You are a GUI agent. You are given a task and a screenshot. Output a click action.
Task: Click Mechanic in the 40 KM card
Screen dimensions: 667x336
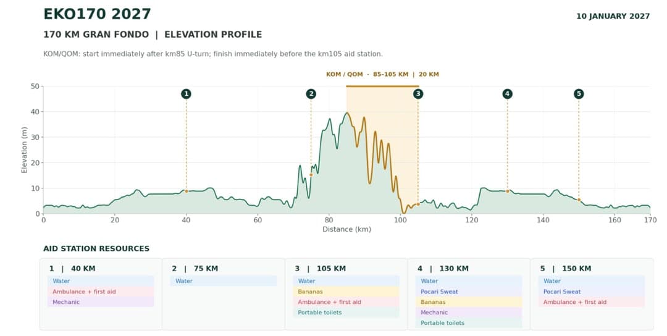[101, 302]
